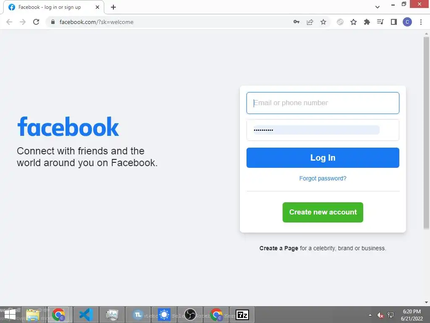
Task: Click the share page icon in address bar
Action: 310,22
